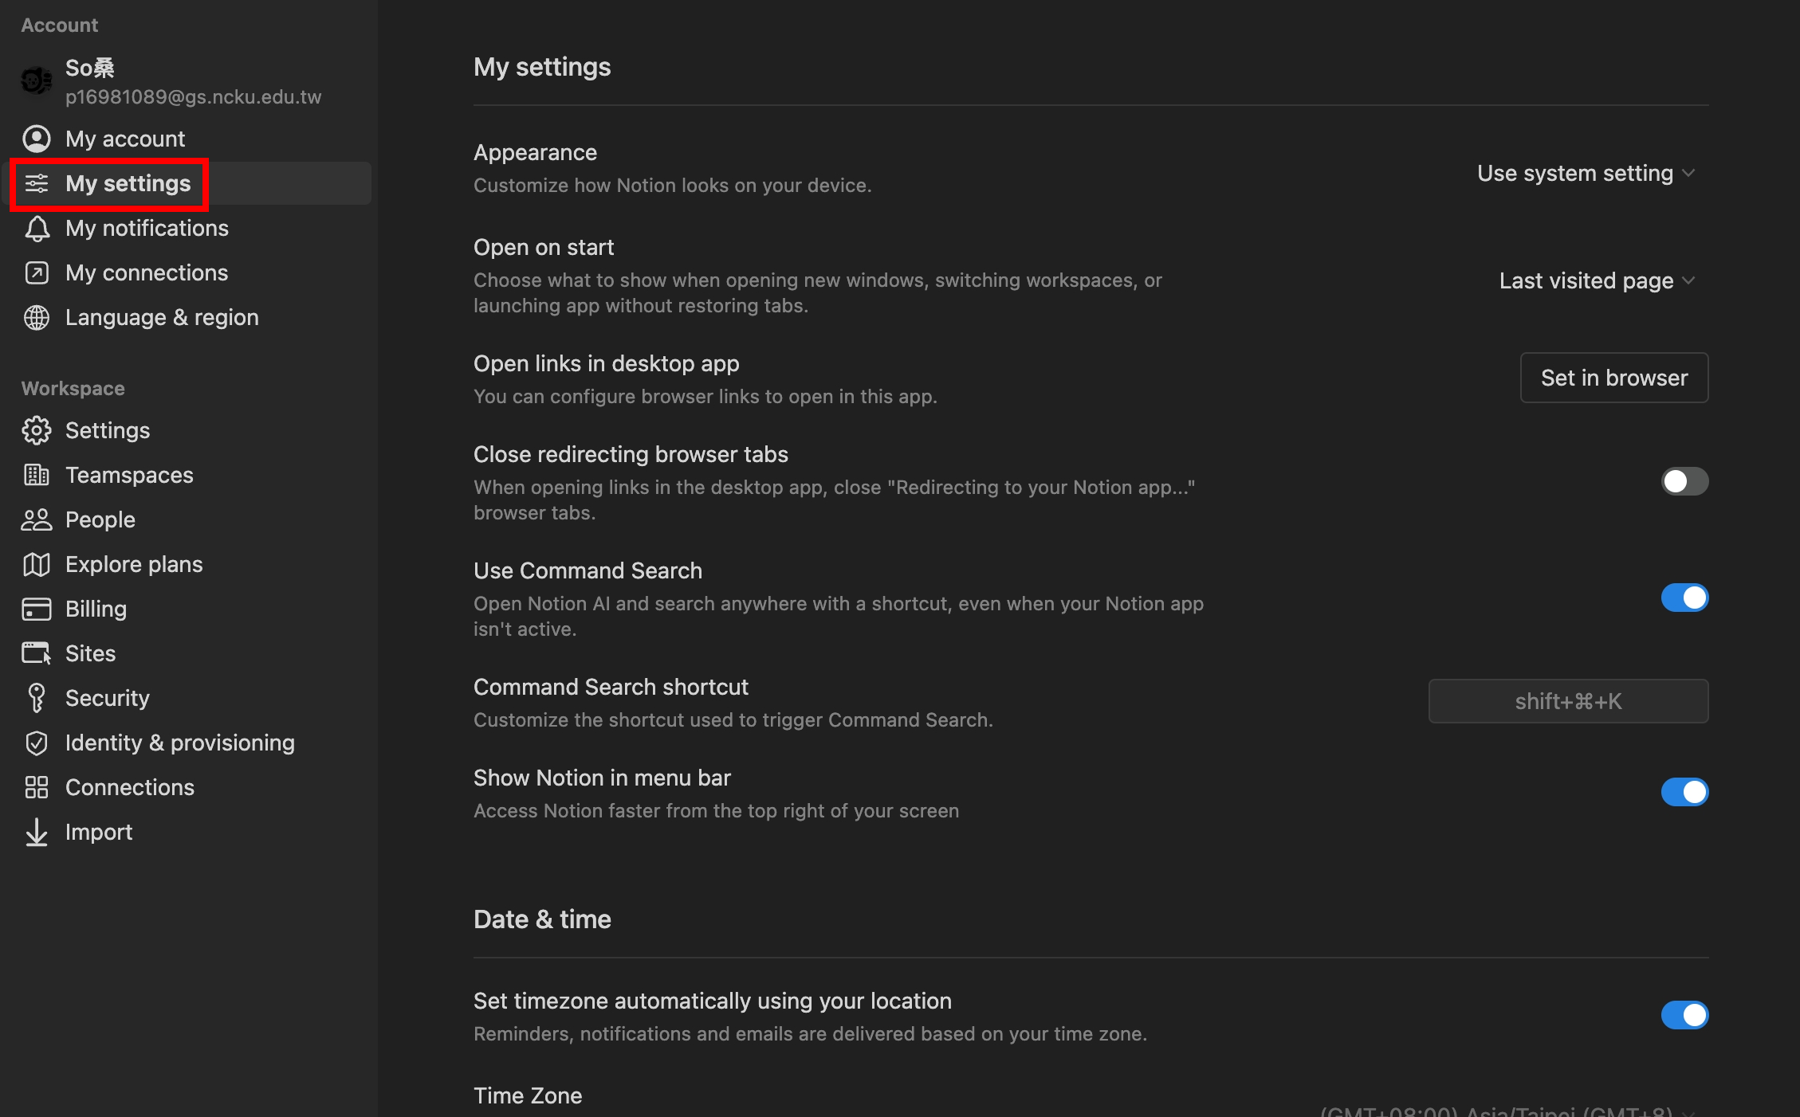Screen dimensions: 1800x1117
Task: Expand the 'Last visited page' dropdown
Action: (x=1597, y=281)
